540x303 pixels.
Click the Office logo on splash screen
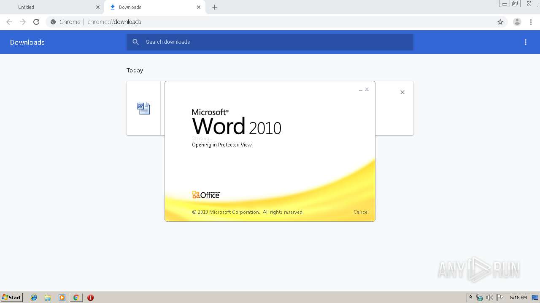[x=206, y=194]
